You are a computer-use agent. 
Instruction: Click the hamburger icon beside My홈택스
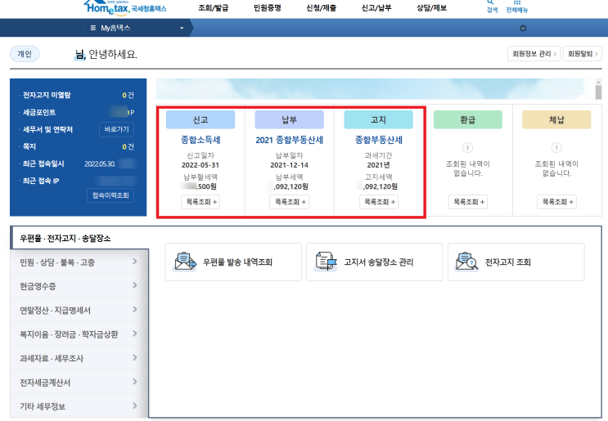93,28
